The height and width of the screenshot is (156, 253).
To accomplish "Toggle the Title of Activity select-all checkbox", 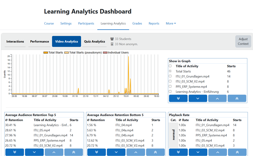I will (x=170, y=66).
